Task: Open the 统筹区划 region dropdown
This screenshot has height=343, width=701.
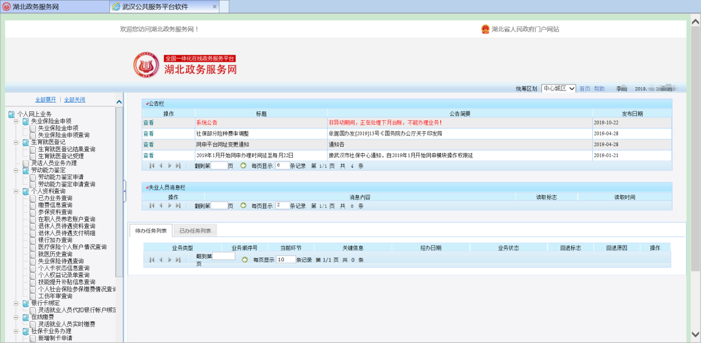Action: (558, 88)
